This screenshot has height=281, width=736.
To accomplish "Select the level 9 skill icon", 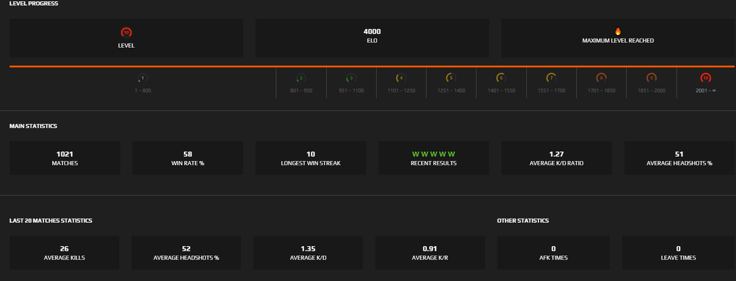I will 651,78.
